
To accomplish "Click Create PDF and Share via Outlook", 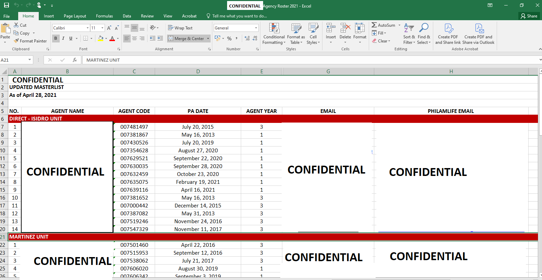I will coord(478,34).
